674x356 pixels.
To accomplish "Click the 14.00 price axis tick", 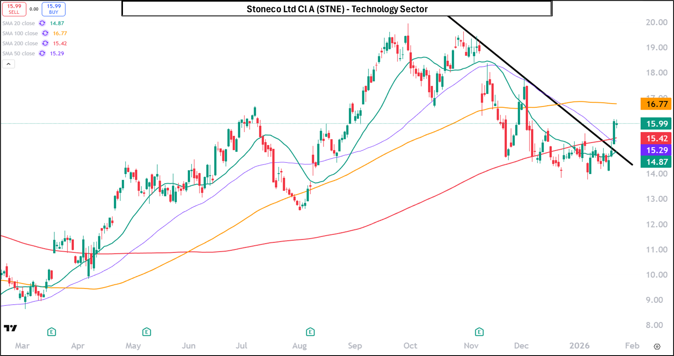I will pyautogui.click(x=657, y=174).
